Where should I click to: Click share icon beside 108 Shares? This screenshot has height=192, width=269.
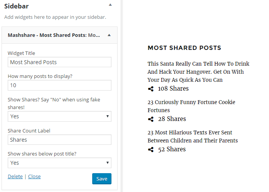tap(151, 89)
